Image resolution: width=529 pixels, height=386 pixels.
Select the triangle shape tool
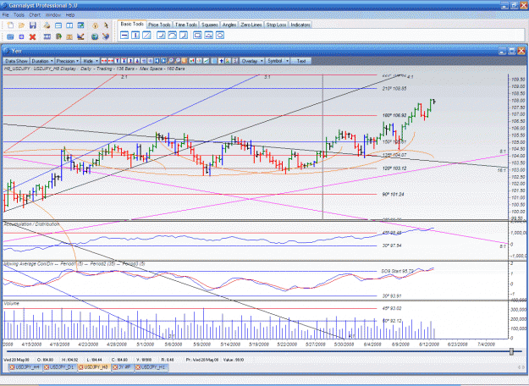[x=209, y=35]
